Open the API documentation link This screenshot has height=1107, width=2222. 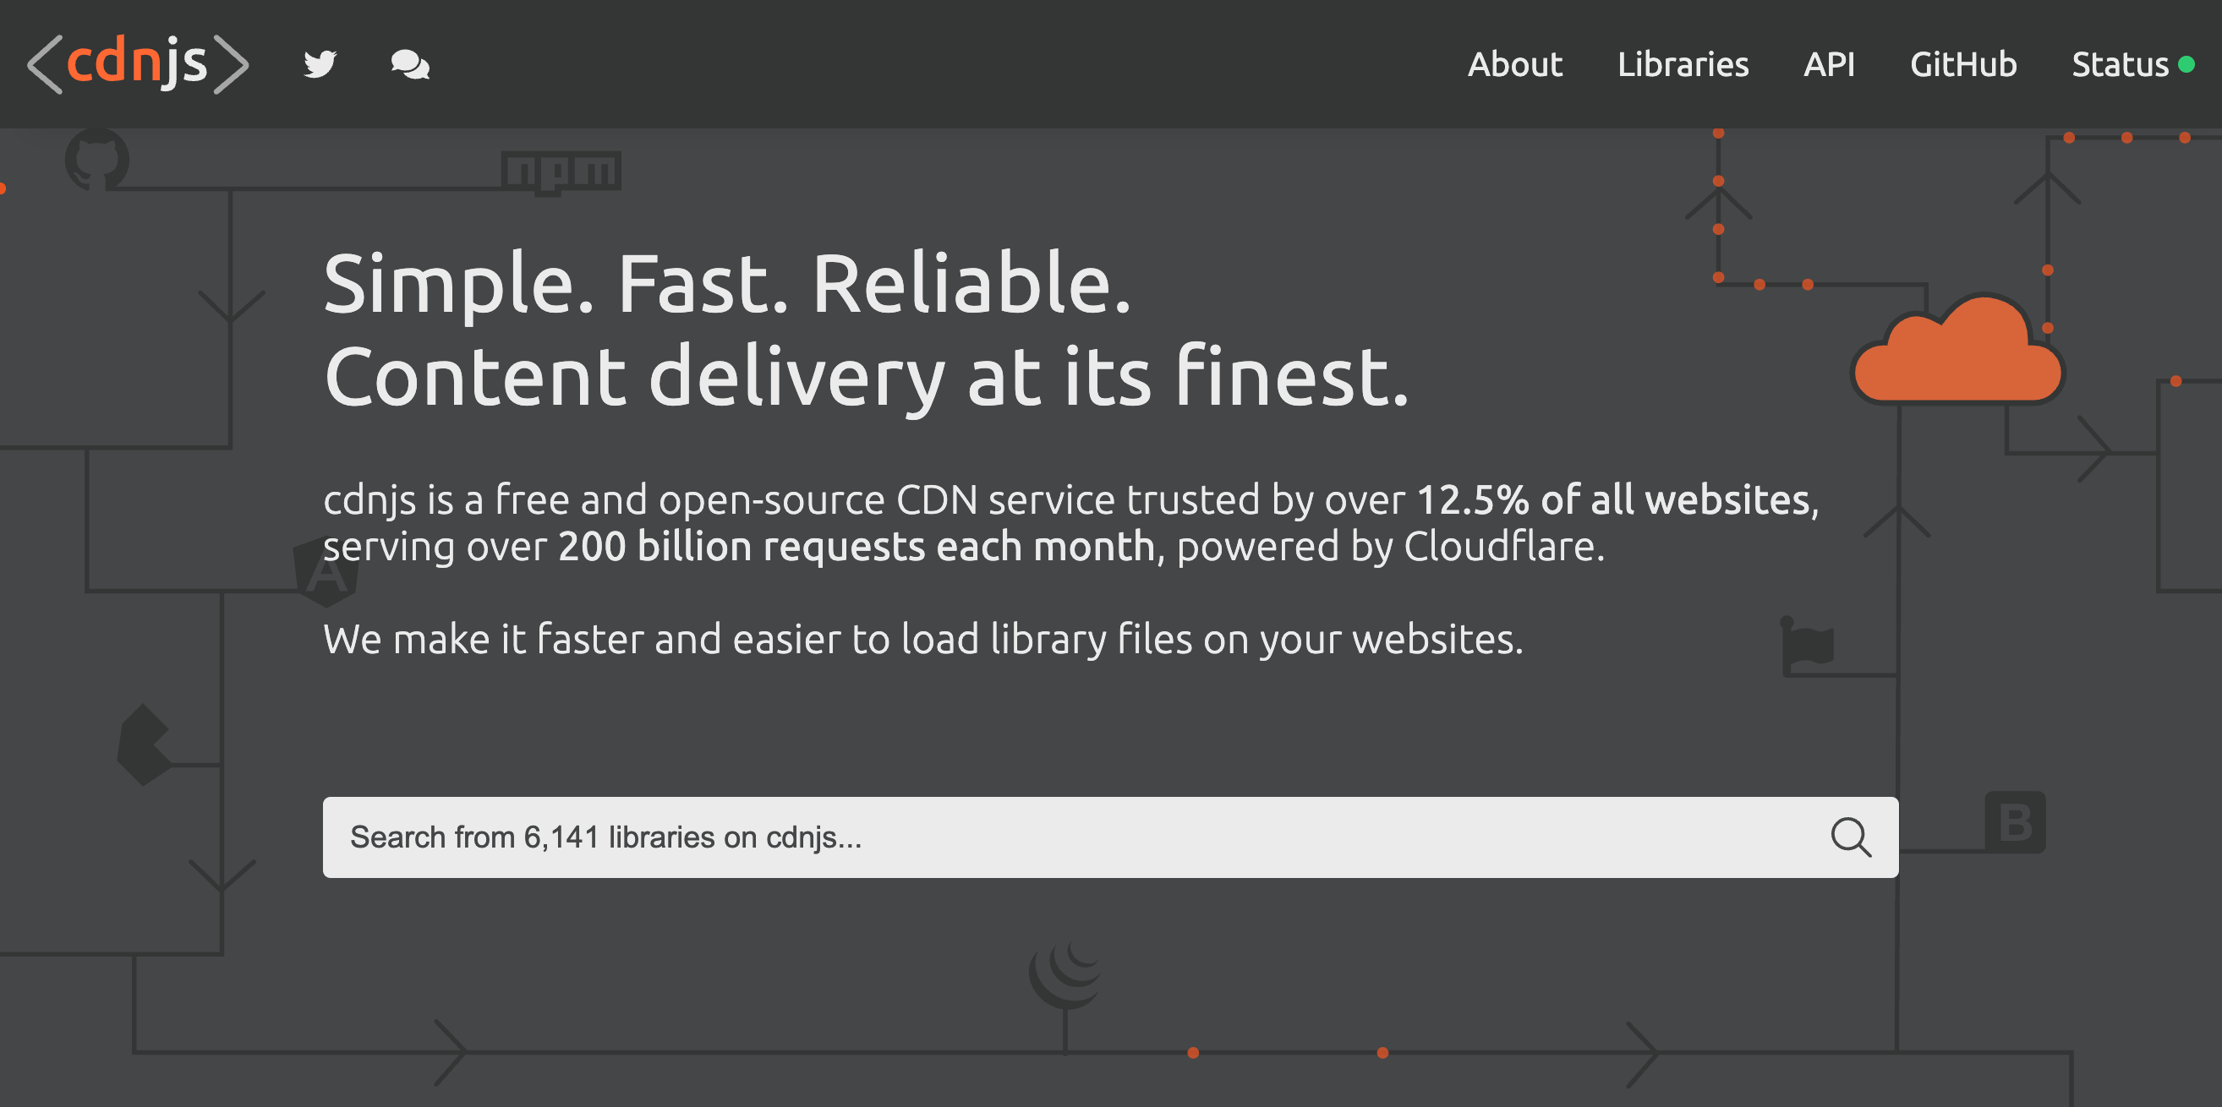click(1829, 65)
